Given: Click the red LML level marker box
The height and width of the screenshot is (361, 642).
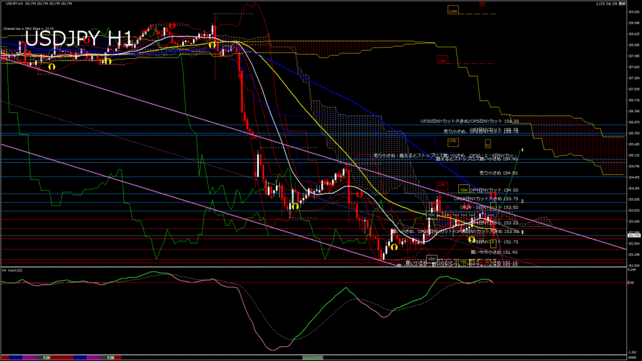Looking at the screenshot, I should coord(443,185).
